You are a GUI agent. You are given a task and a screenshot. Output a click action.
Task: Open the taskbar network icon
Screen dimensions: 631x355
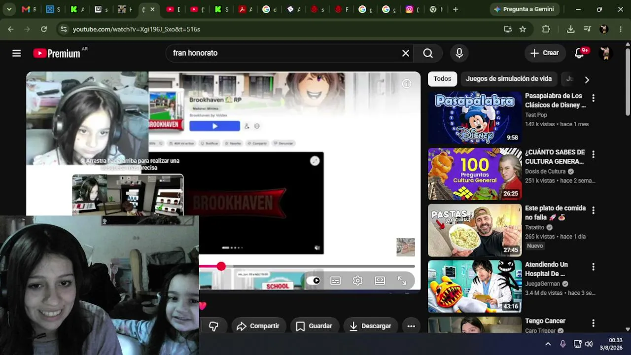coord(577,344)
